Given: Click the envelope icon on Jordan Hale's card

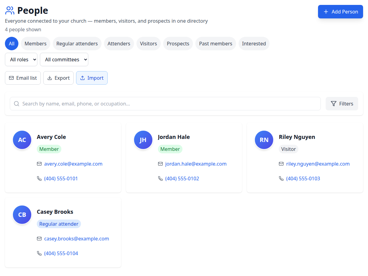Looking at the screenshot, I should (x=160, y=164).
